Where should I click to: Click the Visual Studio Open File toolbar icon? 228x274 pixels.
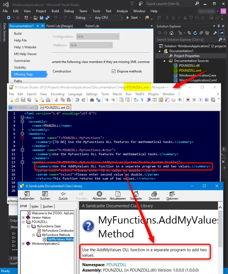pyautogui.click(x=36, y=18)
